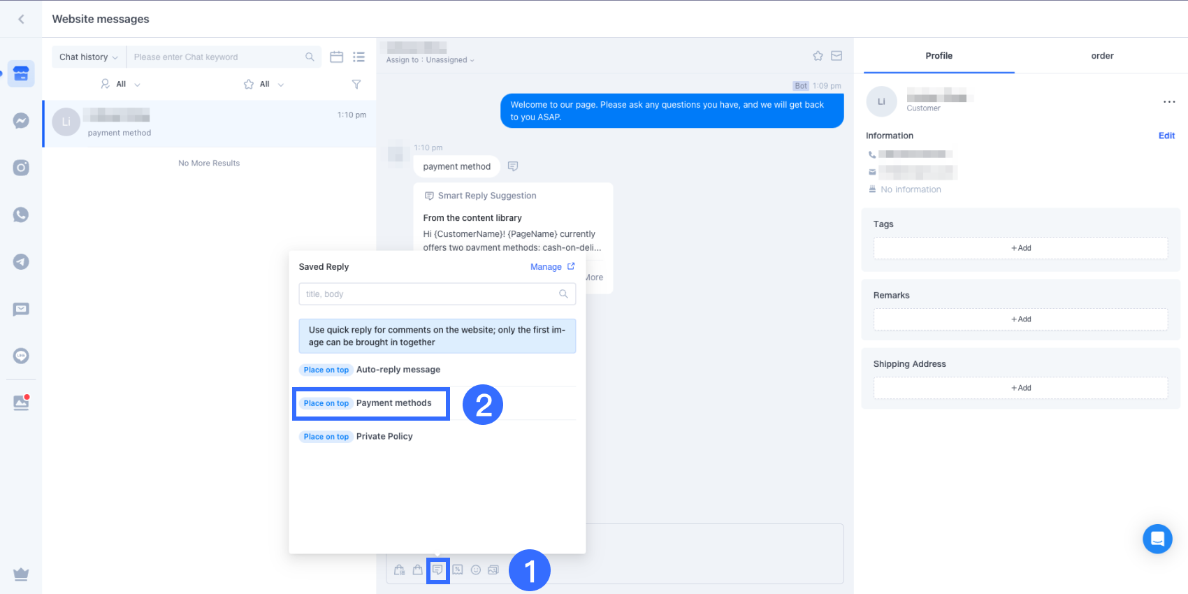Select the Payment methods saved reply
This screenshot has width=1188, height=594.
pyautogui.click(x=394, y=403)
